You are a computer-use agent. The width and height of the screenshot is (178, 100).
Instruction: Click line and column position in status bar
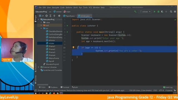pos(140,91)
